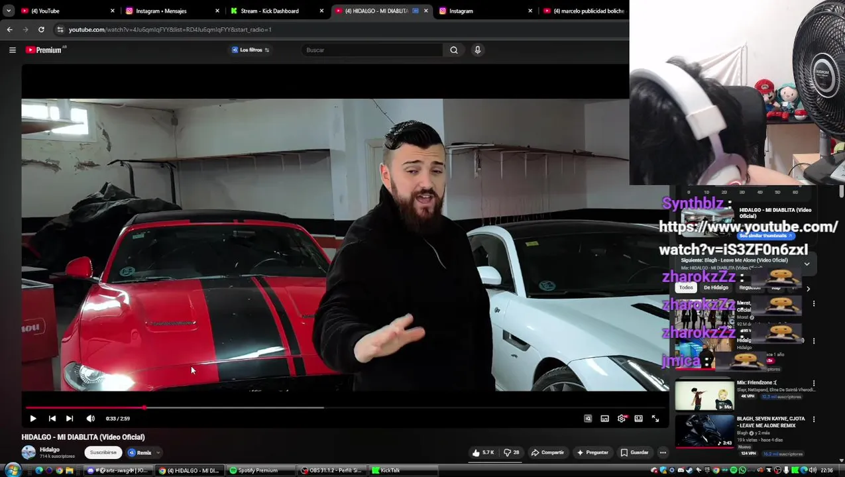
Task: Select the 'De Hidalgo' filter chip
Action: 716,288
